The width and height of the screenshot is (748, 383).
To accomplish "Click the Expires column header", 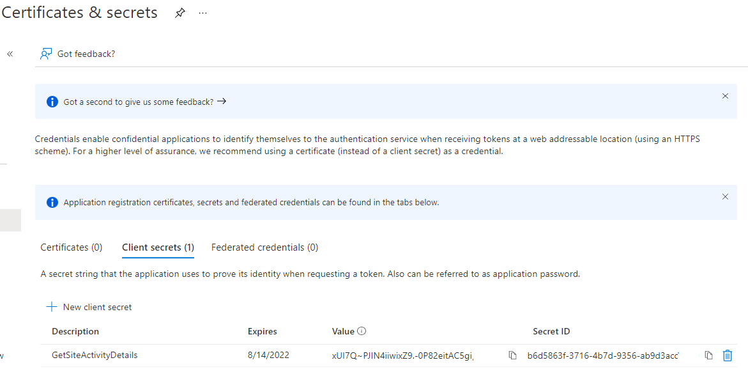I will tap(263, 331).
